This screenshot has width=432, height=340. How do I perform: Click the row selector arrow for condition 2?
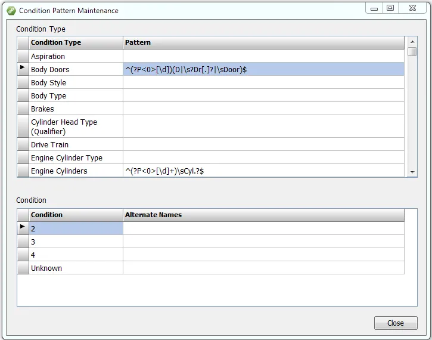(23, 228)
